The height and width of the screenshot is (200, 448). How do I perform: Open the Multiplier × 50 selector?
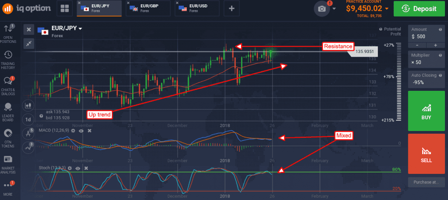(426, 59)
